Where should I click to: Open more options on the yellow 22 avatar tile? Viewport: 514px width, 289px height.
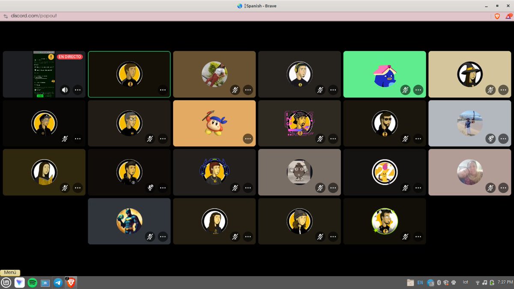(418, 188)
